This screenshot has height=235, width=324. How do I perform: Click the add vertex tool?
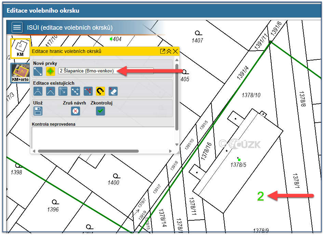point(38,91)
